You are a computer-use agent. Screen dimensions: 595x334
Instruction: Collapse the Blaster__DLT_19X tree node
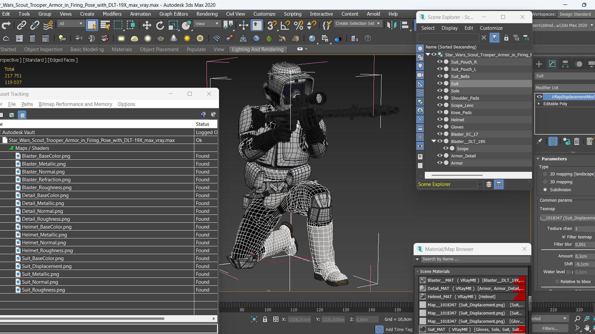[x=434, y=141]
